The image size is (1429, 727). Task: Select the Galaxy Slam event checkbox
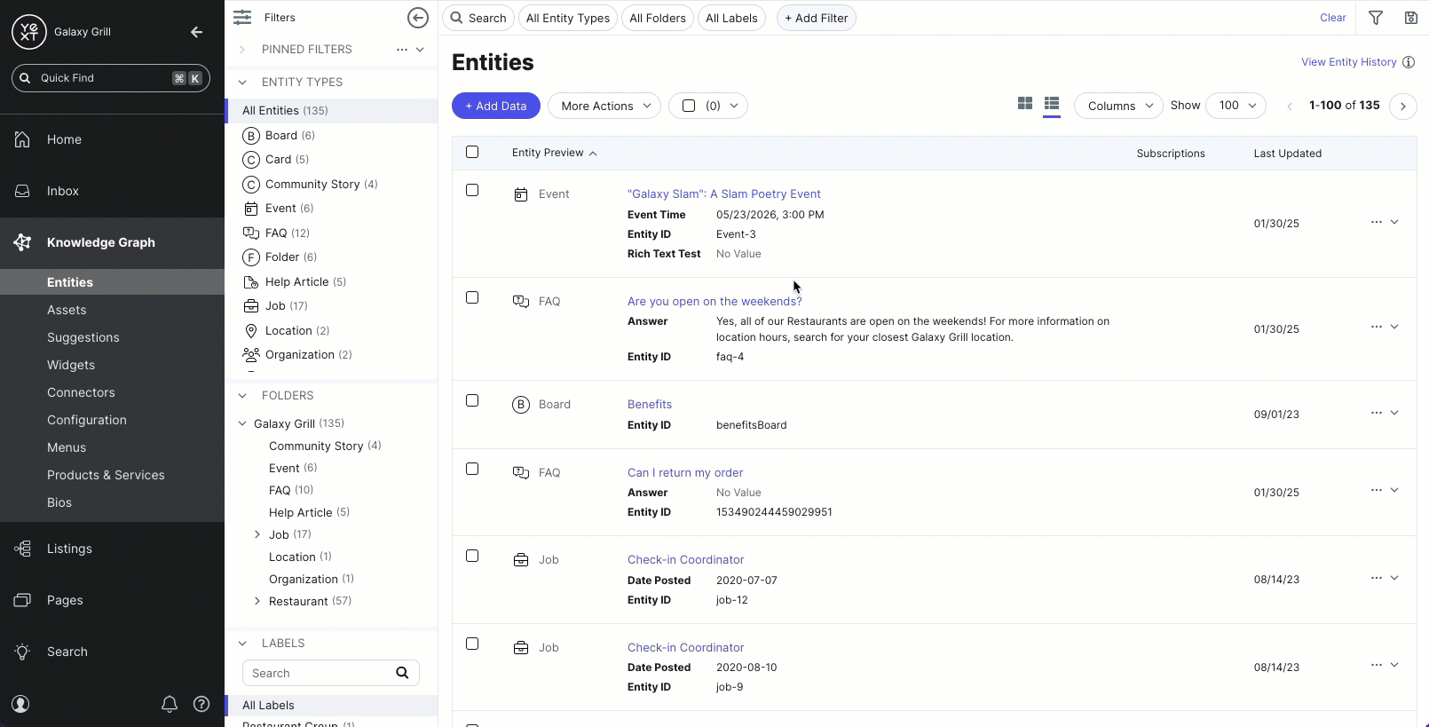(x=472, y=190)
